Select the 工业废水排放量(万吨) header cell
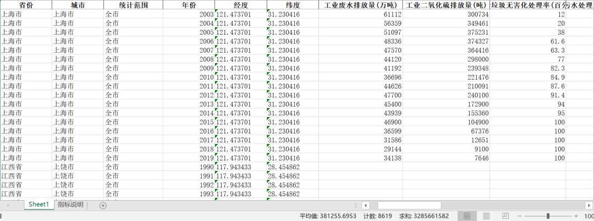Image resolution: width=594 pixels, height=221 pixels. click(360, 5)
